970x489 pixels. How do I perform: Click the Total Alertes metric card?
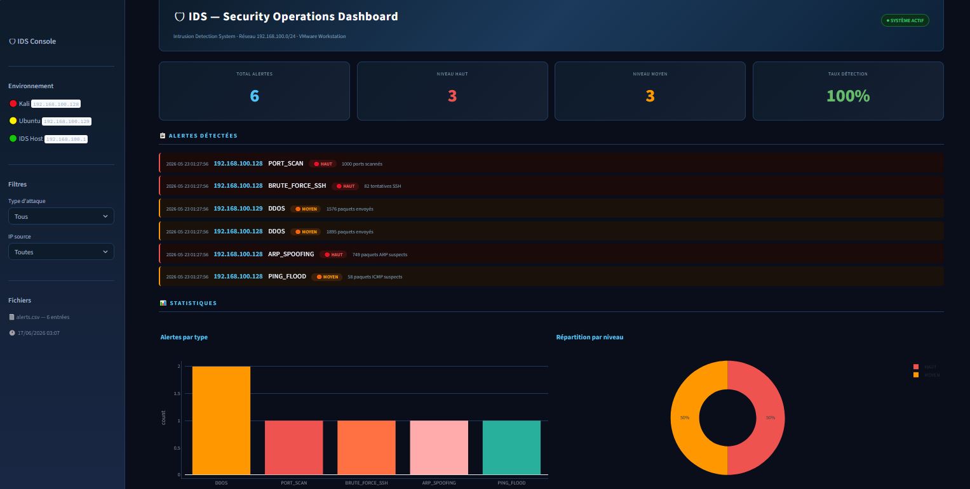[254, 91]
